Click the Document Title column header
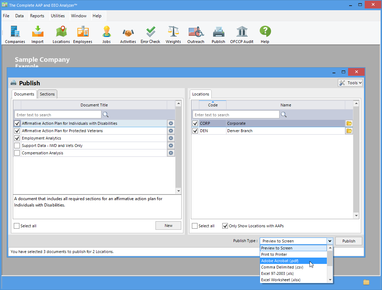The image size is (382, 290). pos(94,105)
